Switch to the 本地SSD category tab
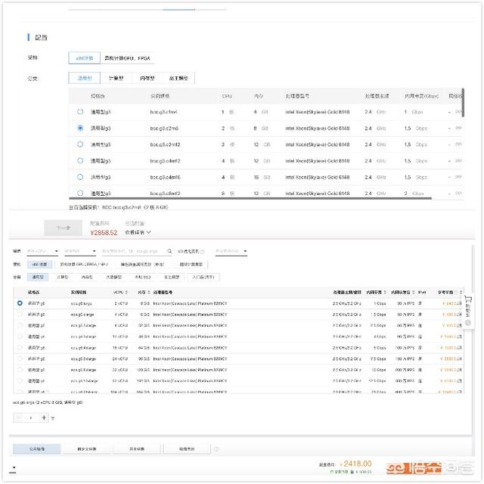Image resolution: width=484 pixels, height=484 pixels. click(x=143, y=278)
